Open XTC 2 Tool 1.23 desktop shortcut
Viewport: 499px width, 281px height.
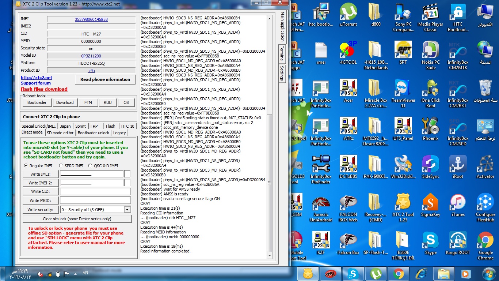[403, 207]
